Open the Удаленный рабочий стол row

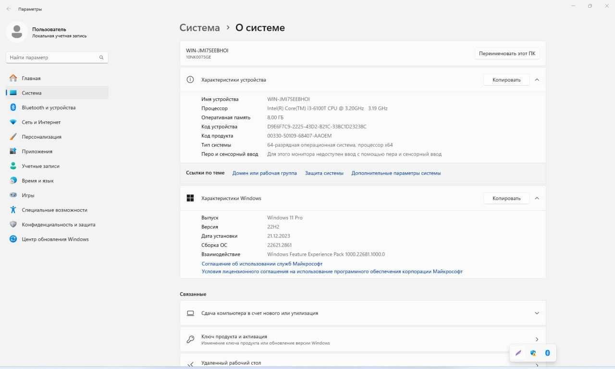[x=363, y=361]
